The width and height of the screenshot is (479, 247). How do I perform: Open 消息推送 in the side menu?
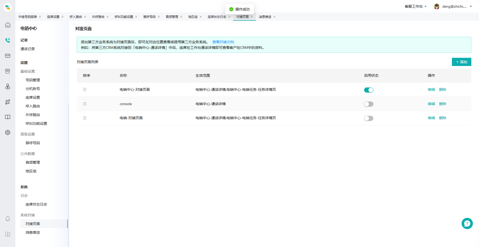coord(33,232)
